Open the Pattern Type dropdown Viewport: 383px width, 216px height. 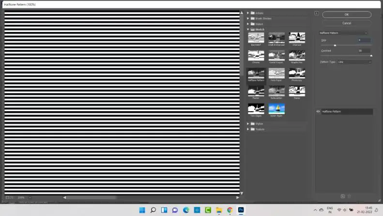(x=354, y=62)
